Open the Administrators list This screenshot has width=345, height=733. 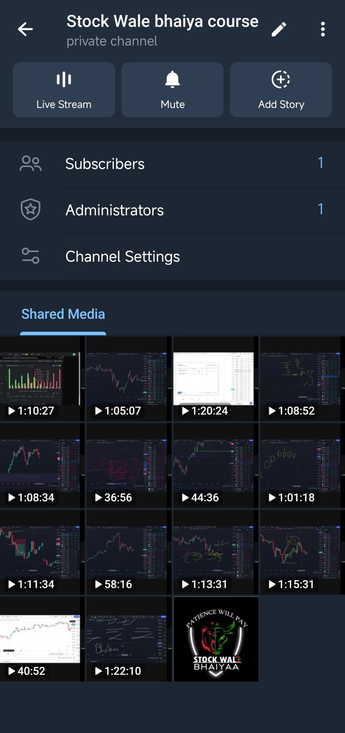click(172, 210)
